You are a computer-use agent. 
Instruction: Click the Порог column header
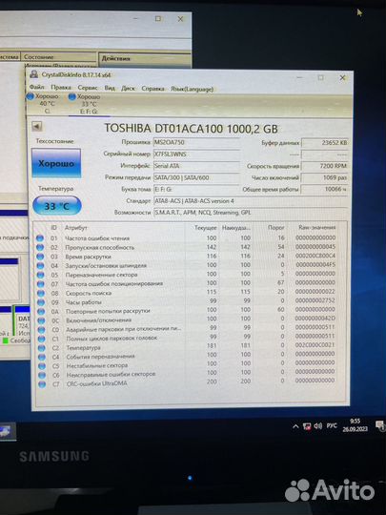point(276,227)
